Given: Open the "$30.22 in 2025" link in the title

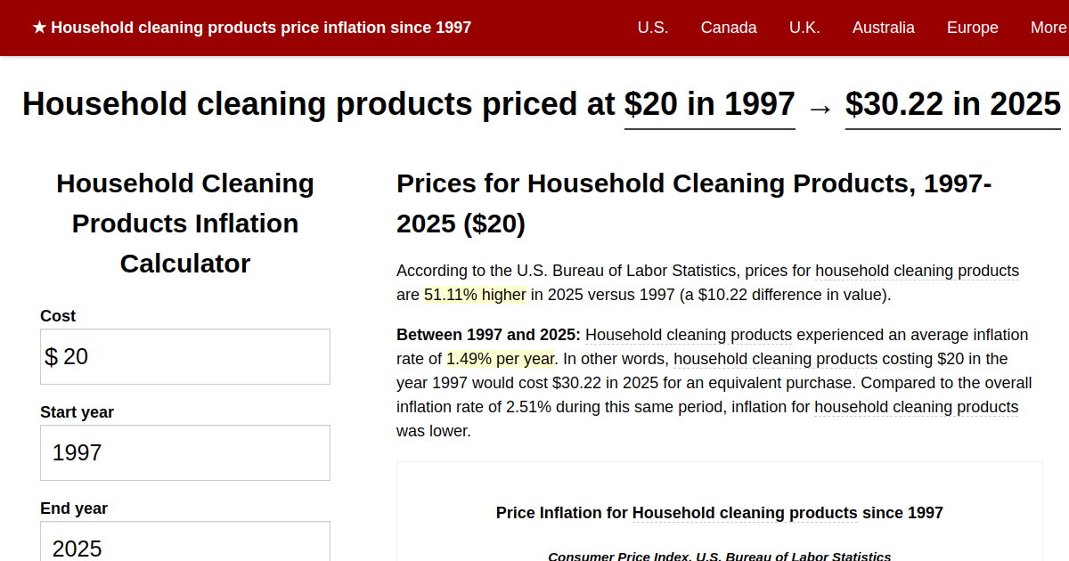Looking at the screenshot, I should [952, 104].
